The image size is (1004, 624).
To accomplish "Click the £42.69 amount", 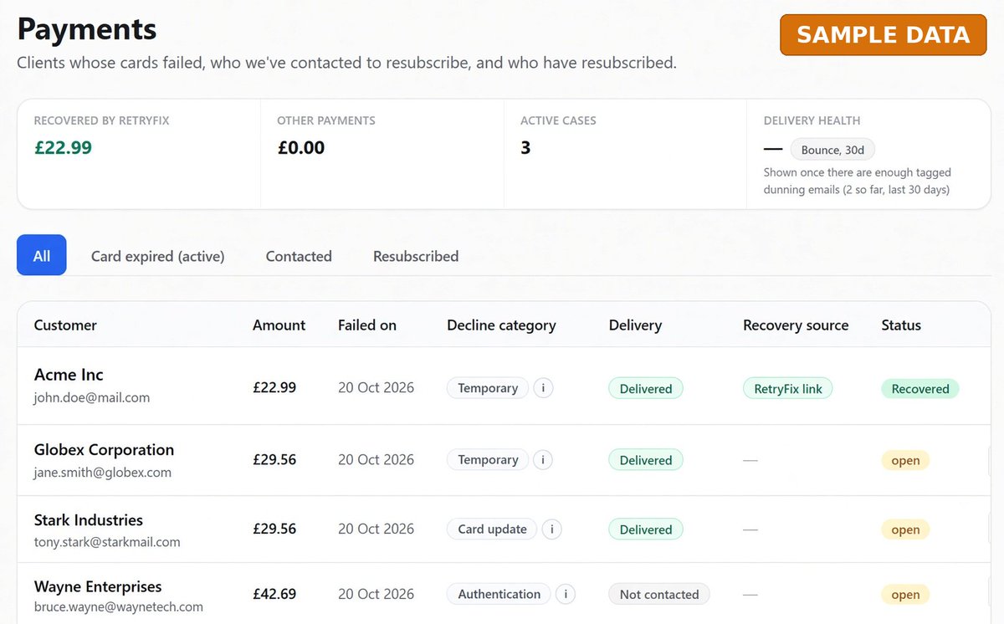I will point(274,595).
